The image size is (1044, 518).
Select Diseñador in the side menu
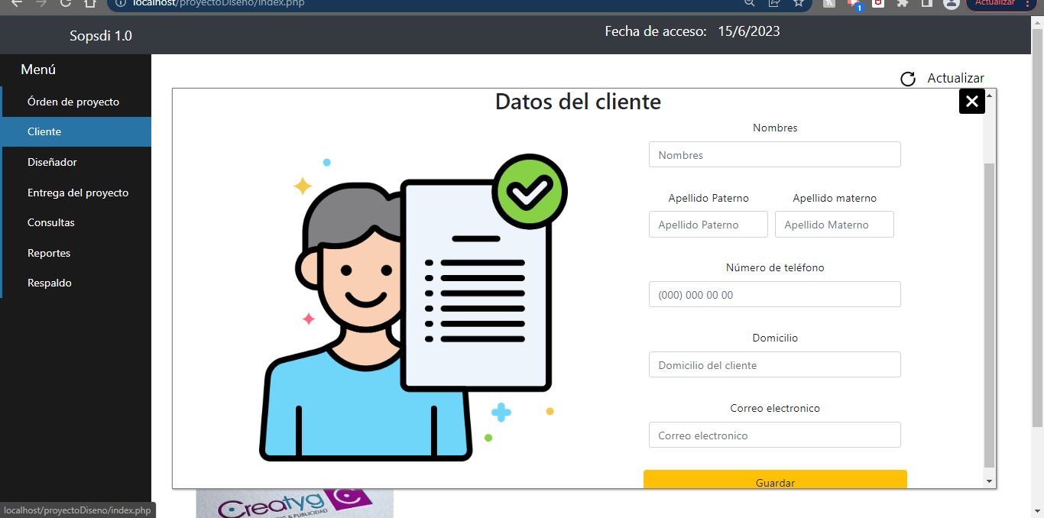[52, 162]
